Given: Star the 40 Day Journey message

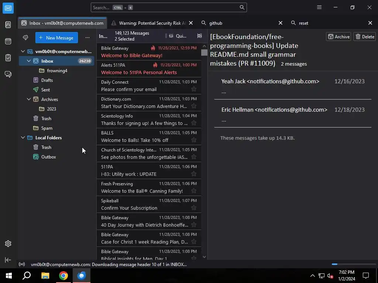Looking at the screenshot, I should [193, 225].
